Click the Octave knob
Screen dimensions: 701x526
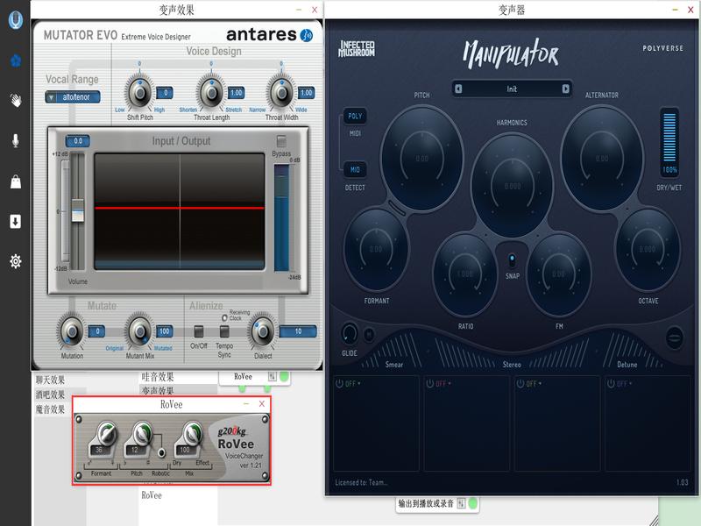[x=648, y=249]
